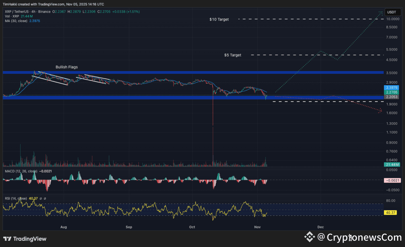Click the yellow 40.37 RSI value badge
The height and width of the screenshot is (247, 405).
pyautogui.click(x=391, y=212)
